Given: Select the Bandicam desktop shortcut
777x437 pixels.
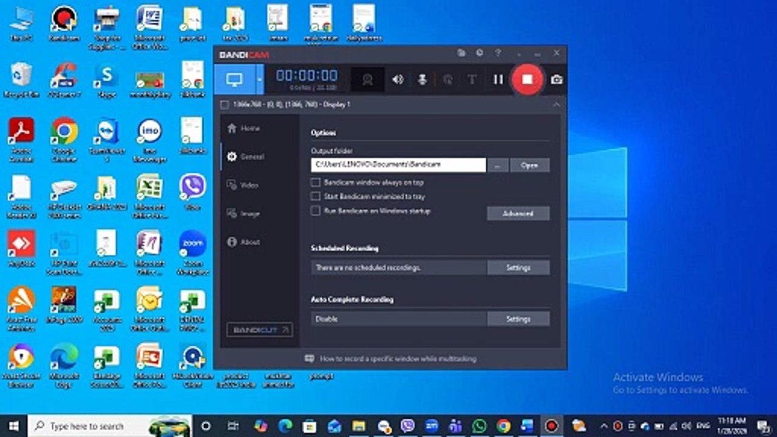Looking at the screenshot, I should pyautogui.click(x=64, y=23).
